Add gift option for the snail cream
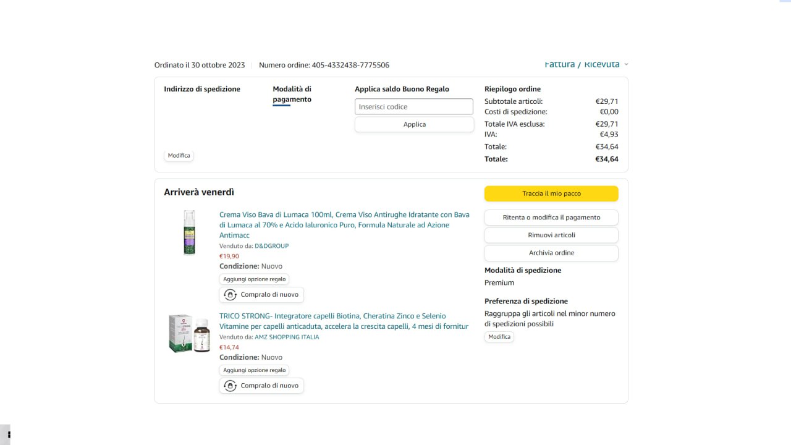Viewport: 791px width, 445px height. [254, 279]
